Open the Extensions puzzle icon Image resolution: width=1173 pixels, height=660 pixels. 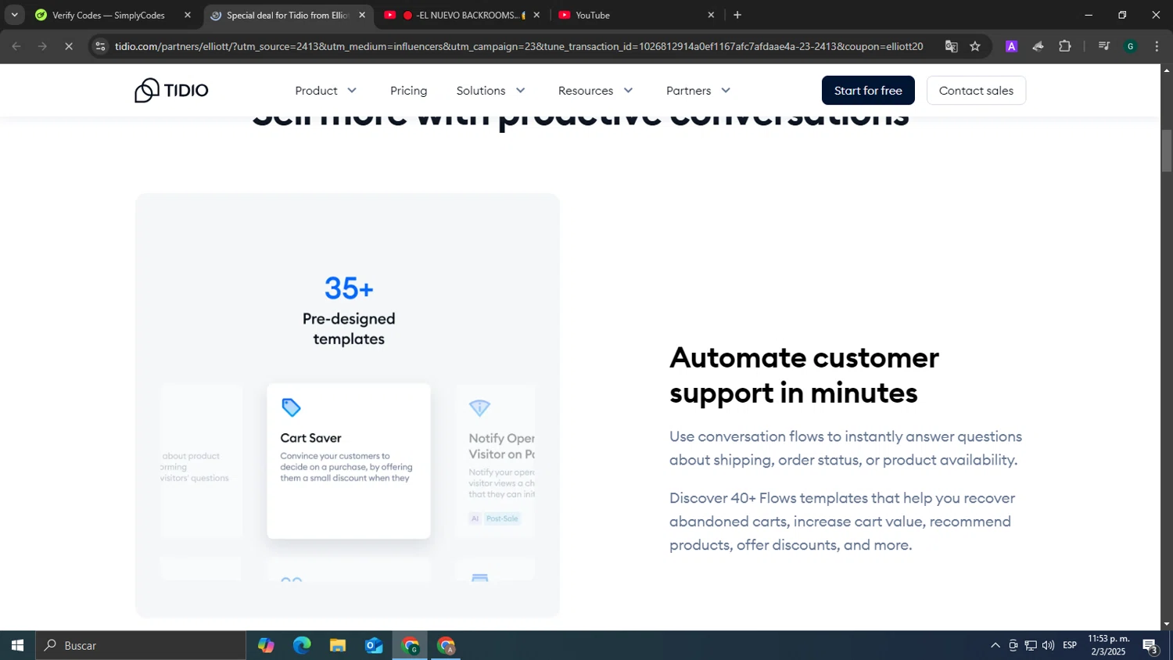(1065, 47)
